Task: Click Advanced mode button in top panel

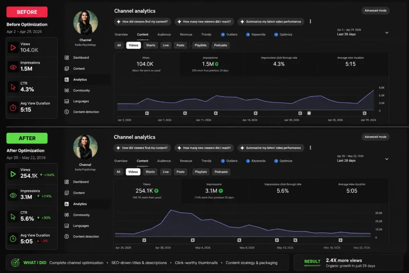Action: point(375,10)
